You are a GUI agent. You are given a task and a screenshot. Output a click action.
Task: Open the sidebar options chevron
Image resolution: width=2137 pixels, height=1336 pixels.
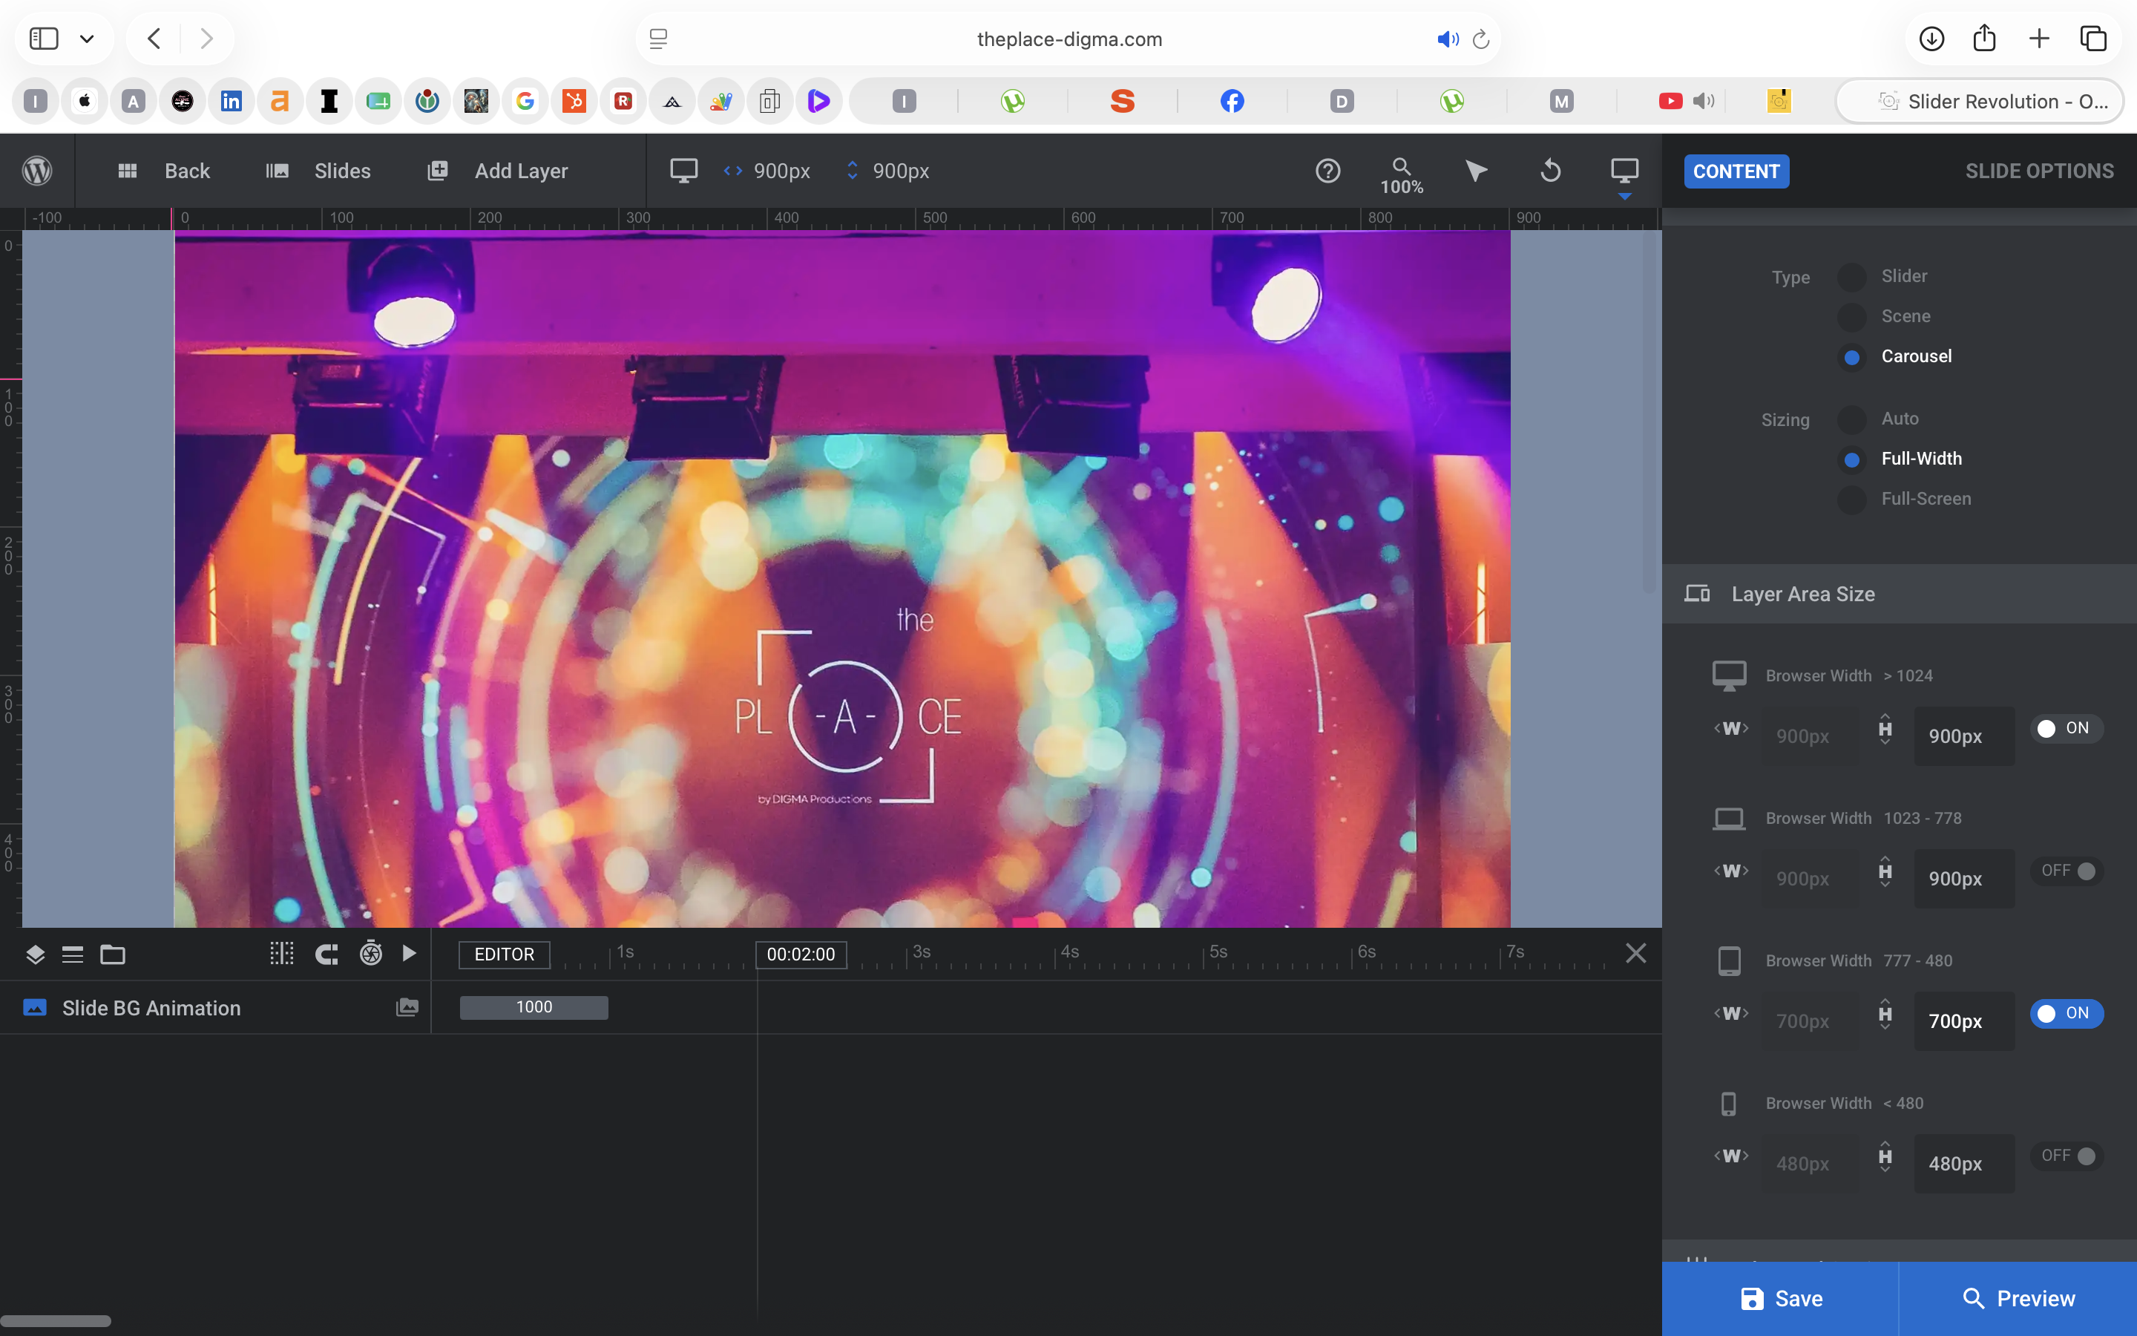pos(87,39)
